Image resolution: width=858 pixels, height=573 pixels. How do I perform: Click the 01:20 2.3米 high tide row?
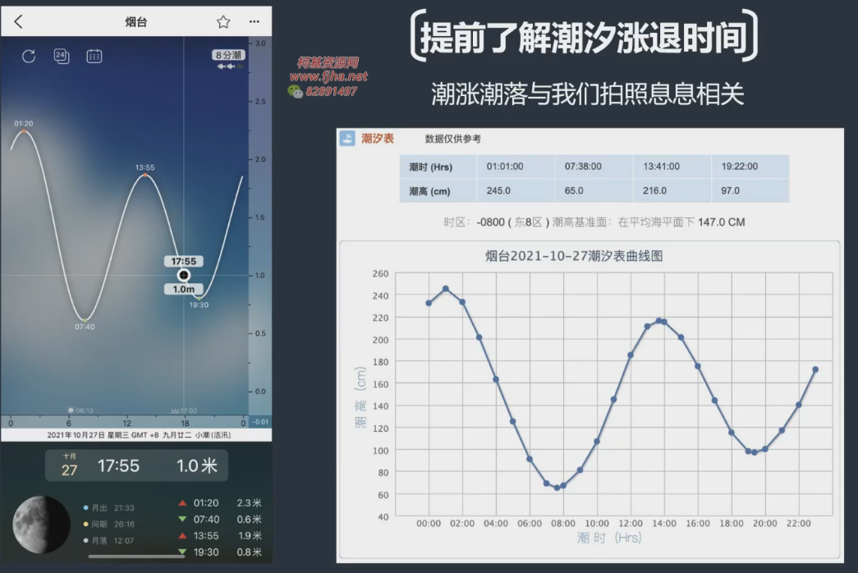click(x=219, y=503)
